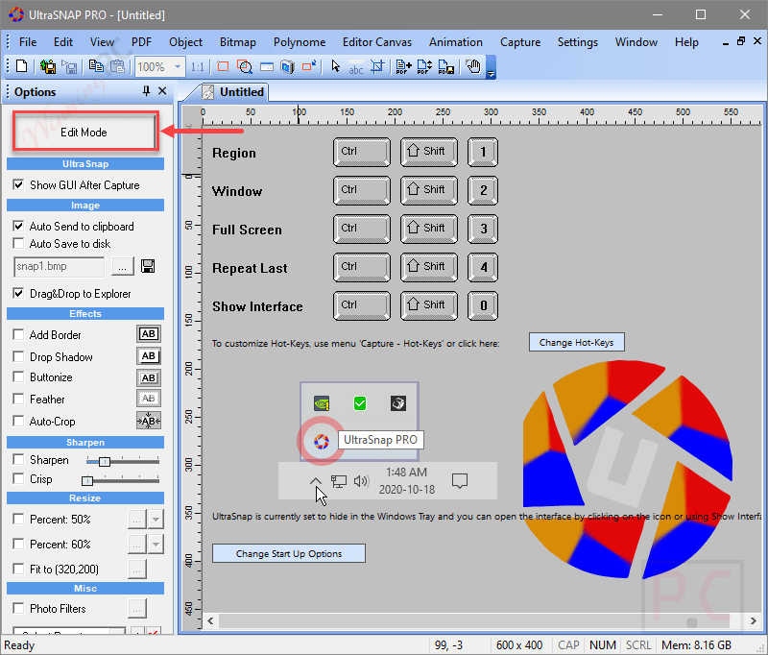Open Feather AB settings icon

(x=149, y=399)
